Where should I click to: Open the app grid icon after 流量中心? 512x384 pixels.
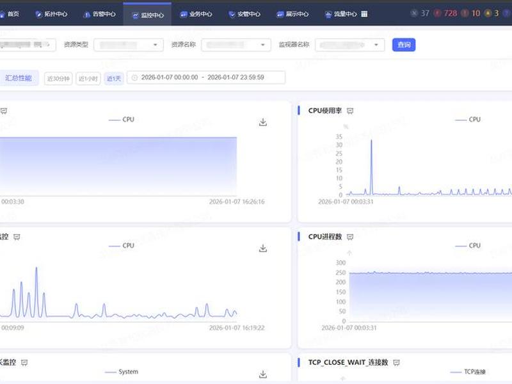pos(364,13)
